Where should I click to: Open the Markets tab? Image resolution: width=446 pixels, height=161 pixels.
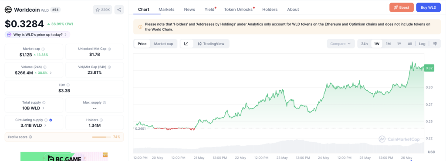tap(166, 10)
